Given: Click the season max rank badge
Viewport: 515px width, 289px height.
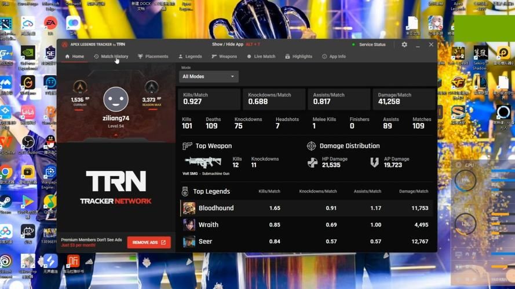Looking at the screenshot, I should pos(151,88).
